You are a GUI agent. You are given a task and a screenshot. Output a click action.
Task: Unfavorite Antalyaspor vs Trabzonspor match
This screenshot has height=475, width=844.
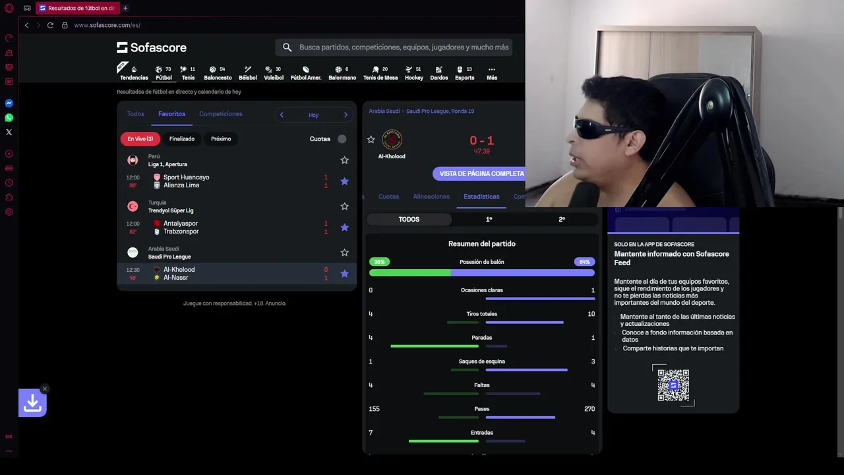tap(344, 228)
